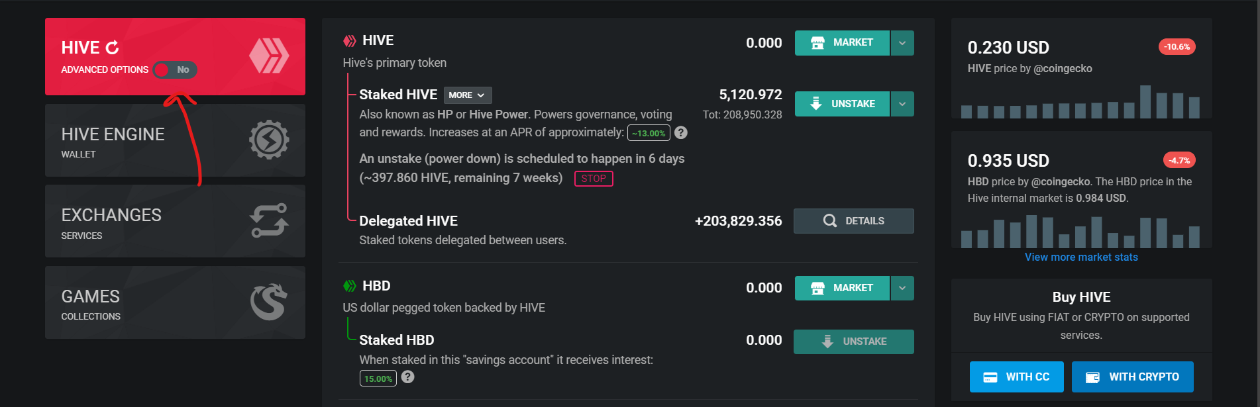Click the Buy HIVE heading
The height and width of the screenshot is (407, 1260).
point(1081,297)
